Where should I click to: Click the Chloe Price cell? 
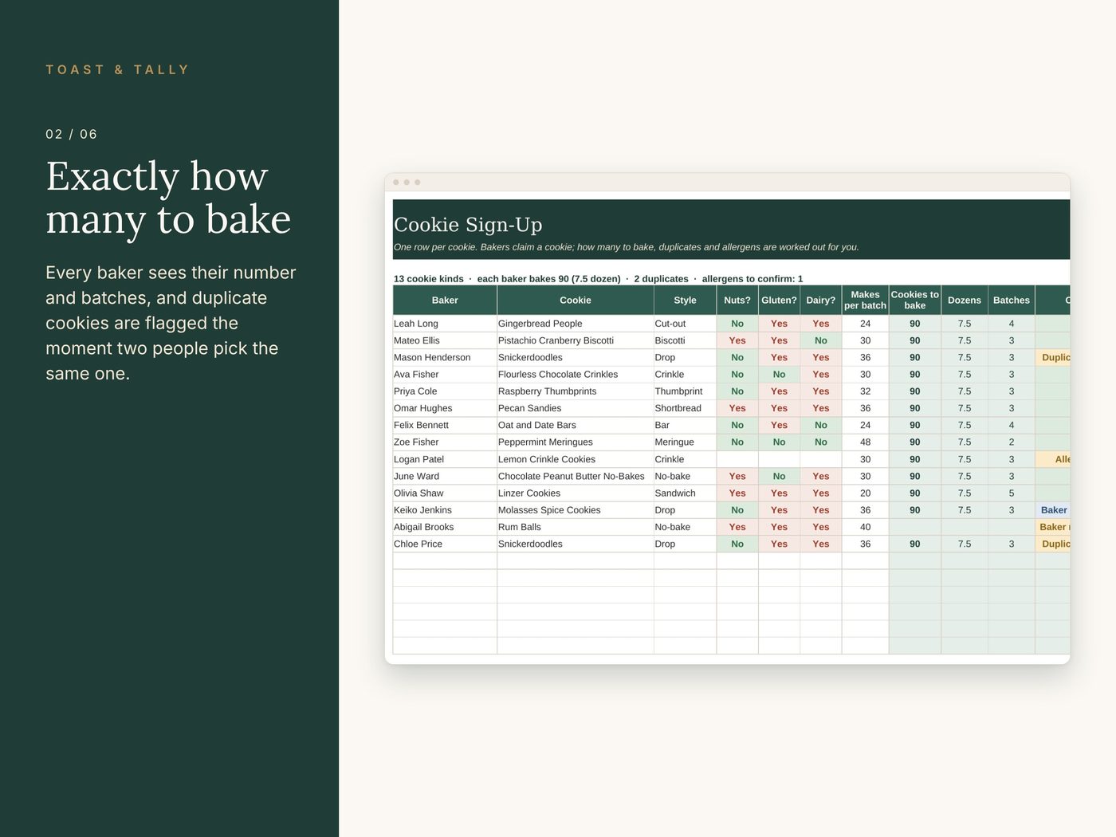[445, 544]
